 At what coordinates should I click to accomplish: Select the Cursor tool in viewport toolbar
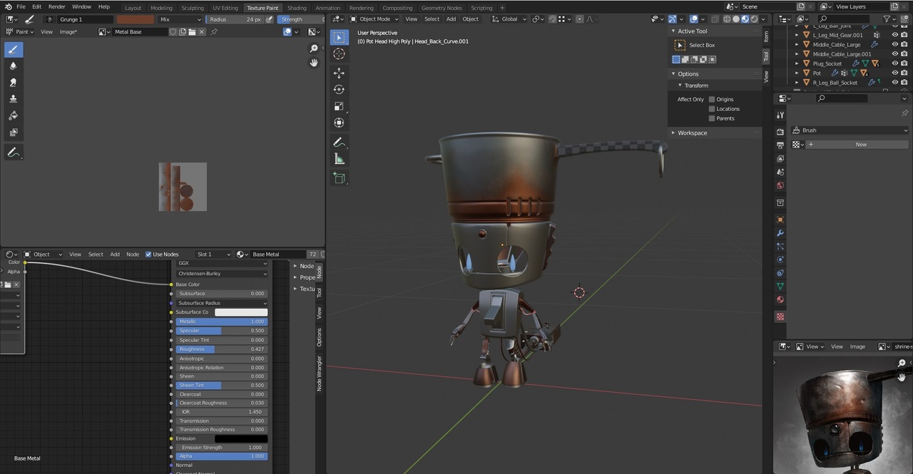[x=339, y=54]
